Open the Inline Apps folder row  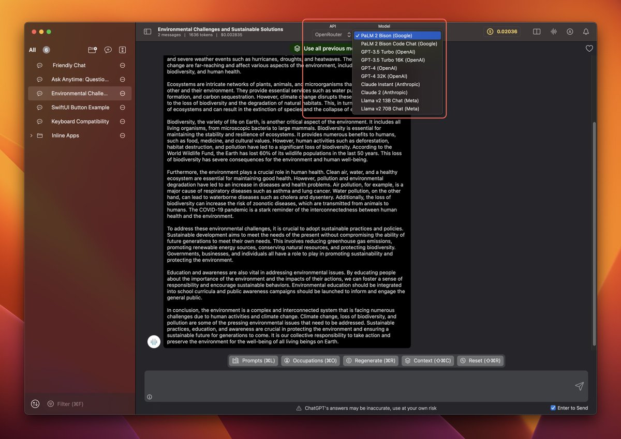[x=80, y=135]
